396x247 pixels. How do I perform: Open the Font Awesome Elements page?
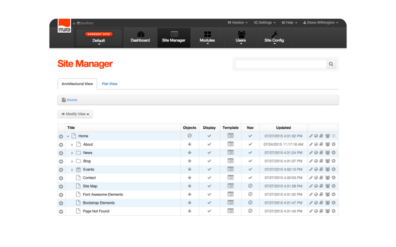click(x=102, y=195)
